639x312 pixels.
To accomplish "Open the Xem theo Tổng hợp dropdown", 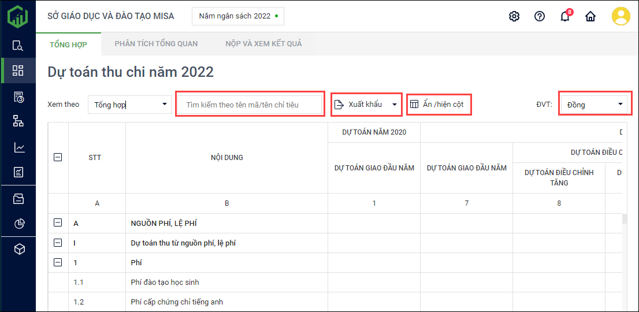I will coord(129,105).
